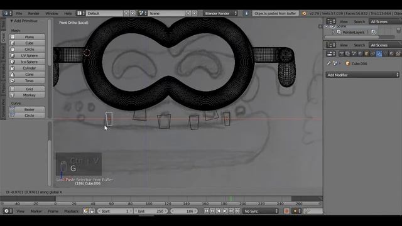The height and width of the screenshot is (226, 402).
Task: Click the Ico Sphere icon
Action: [13, 62]
